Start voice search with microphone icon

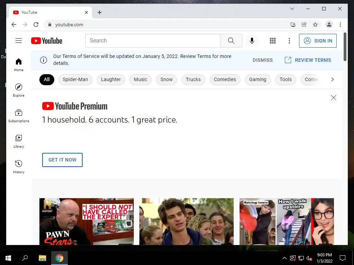(x=252, y=41)
